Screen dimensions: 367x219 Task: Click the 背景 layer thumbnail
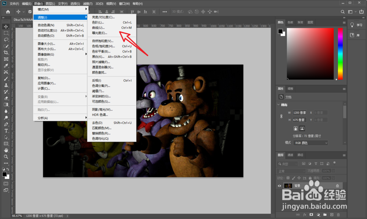(x=288, y=186)
